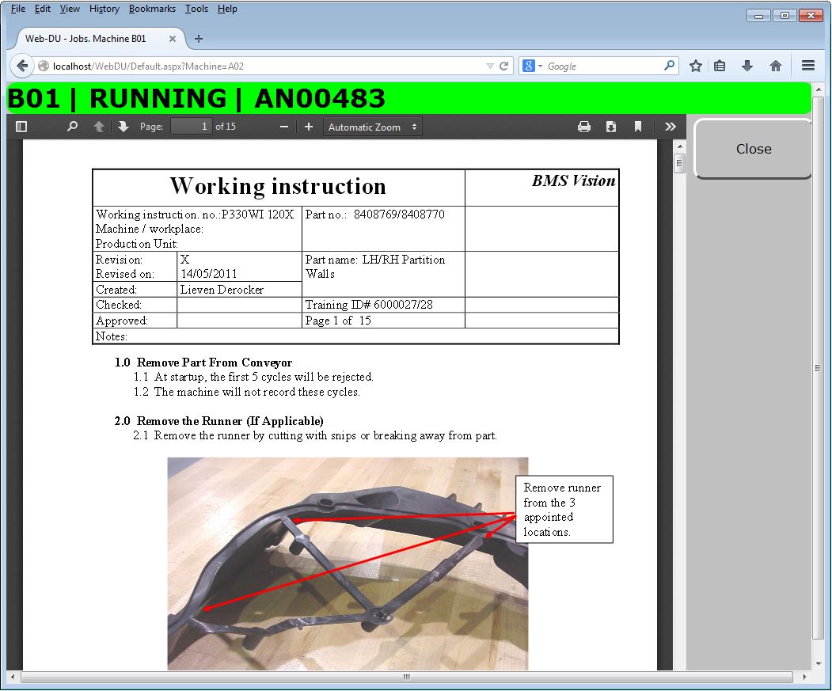The width and height of the screenshot is (832, 691).
Task: Minimize the Firefox window
Action: (758, 15)
